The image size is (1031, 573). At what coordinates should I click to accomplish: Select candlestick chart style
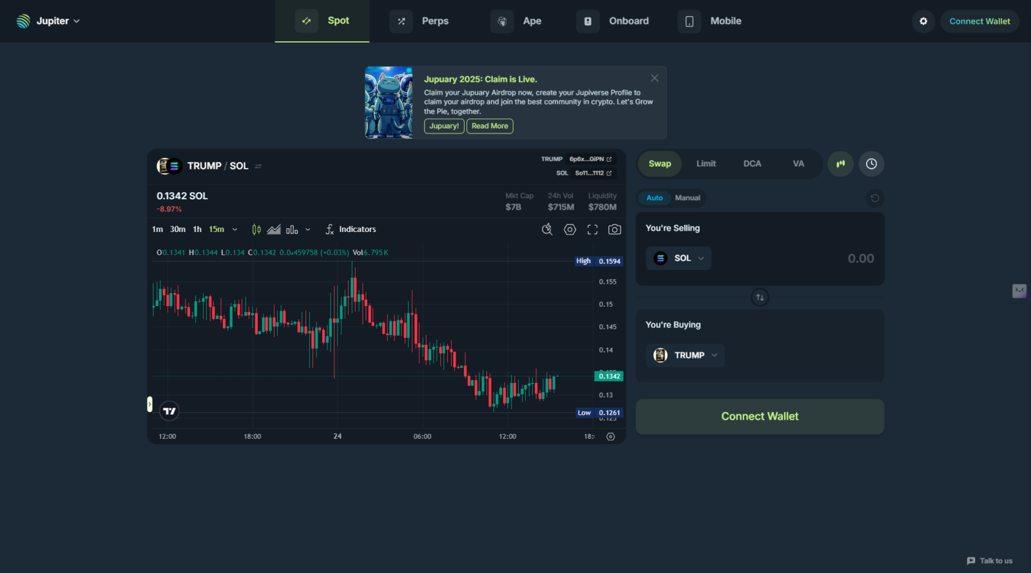[x=256, y=229]
